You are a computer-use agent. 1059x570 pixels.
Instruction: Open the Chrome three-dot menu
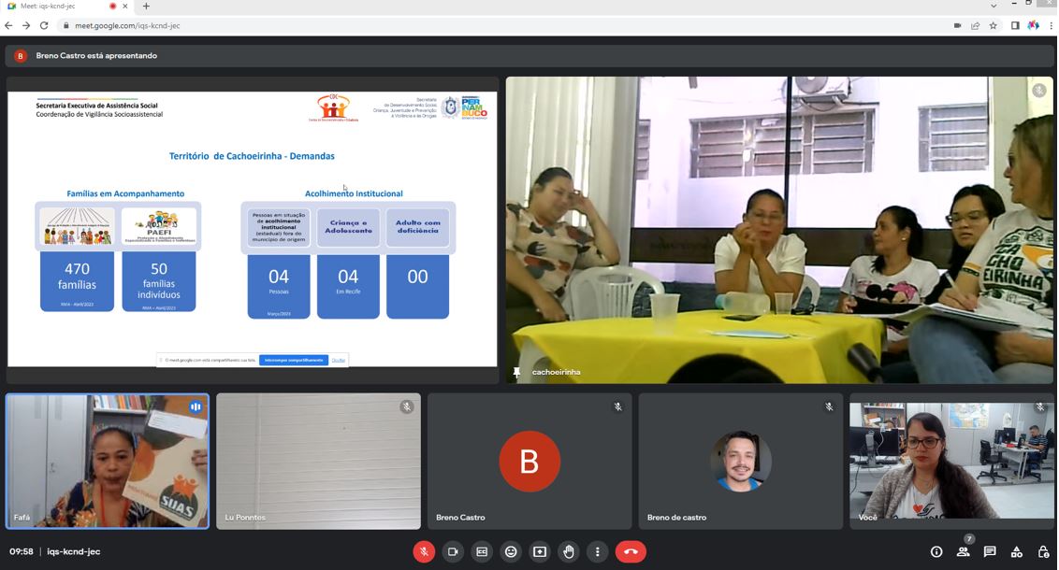click(1051, 26)
